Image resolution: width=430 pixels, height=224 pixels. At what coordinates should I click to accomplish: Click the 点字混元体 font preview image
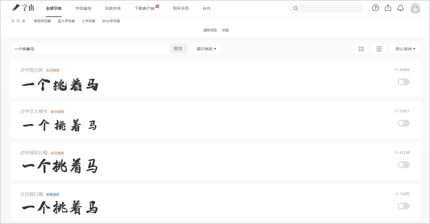click(x=60, y=85)
